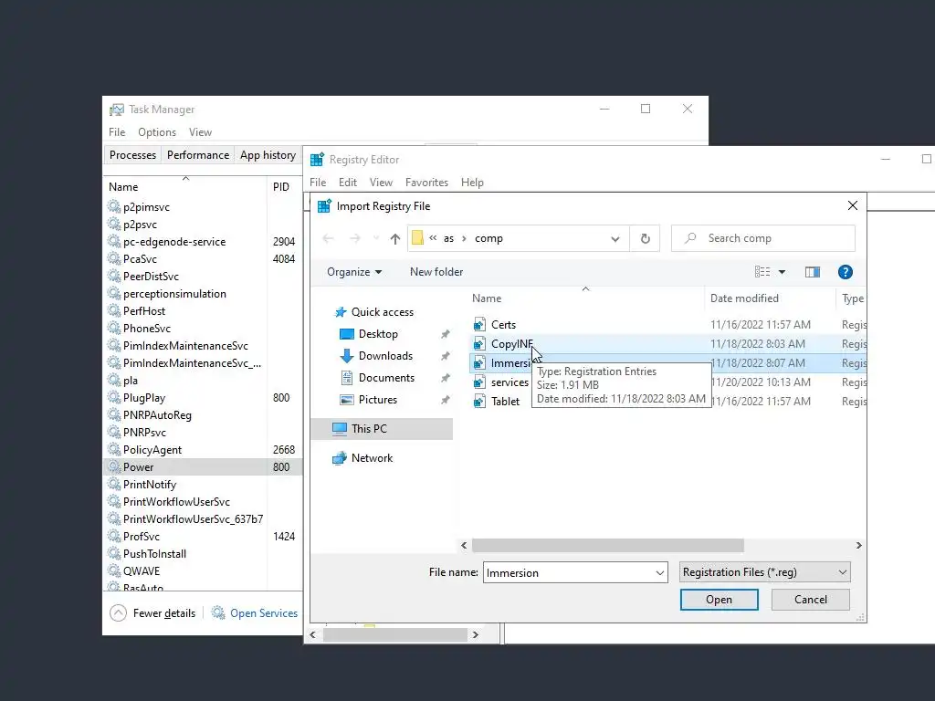Click the File name input field

click(568, 573)
